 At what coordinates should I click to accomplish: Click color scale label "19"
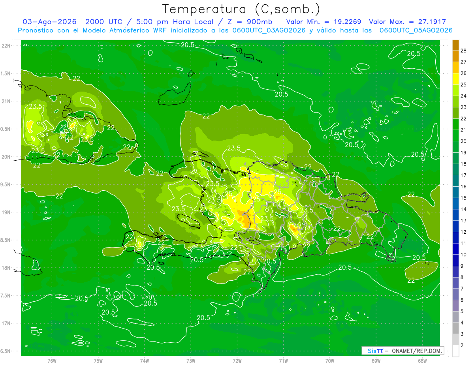point(464,153)
